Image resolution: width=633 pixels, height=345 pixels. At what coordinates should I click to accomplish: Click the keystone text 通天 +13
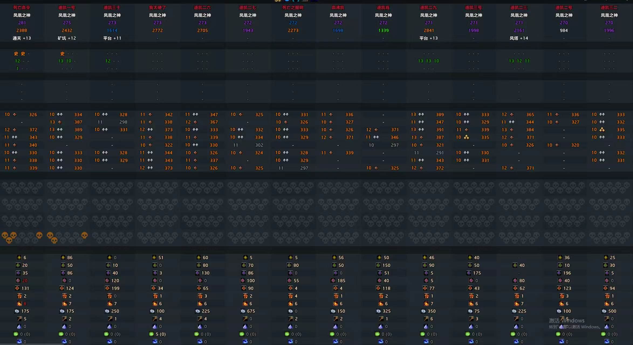22,38
